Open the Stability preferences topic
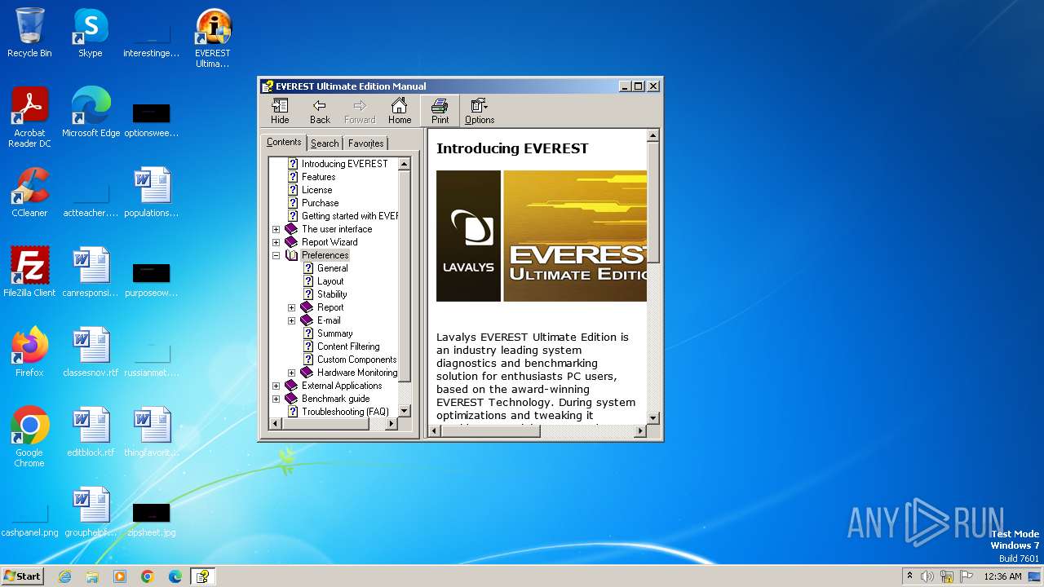 (332, 294)
